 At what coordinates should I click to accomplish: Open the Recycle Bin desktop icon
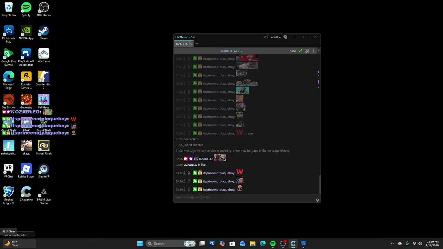9,9
